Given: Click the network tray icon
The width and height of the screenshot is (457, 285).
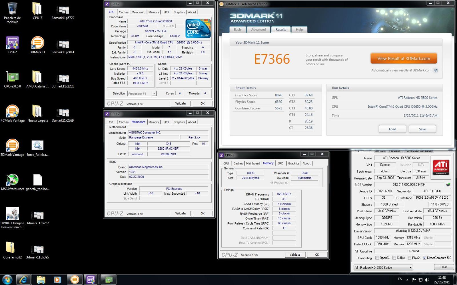Looking at the screenshot, I should click(x=420, y=280).
